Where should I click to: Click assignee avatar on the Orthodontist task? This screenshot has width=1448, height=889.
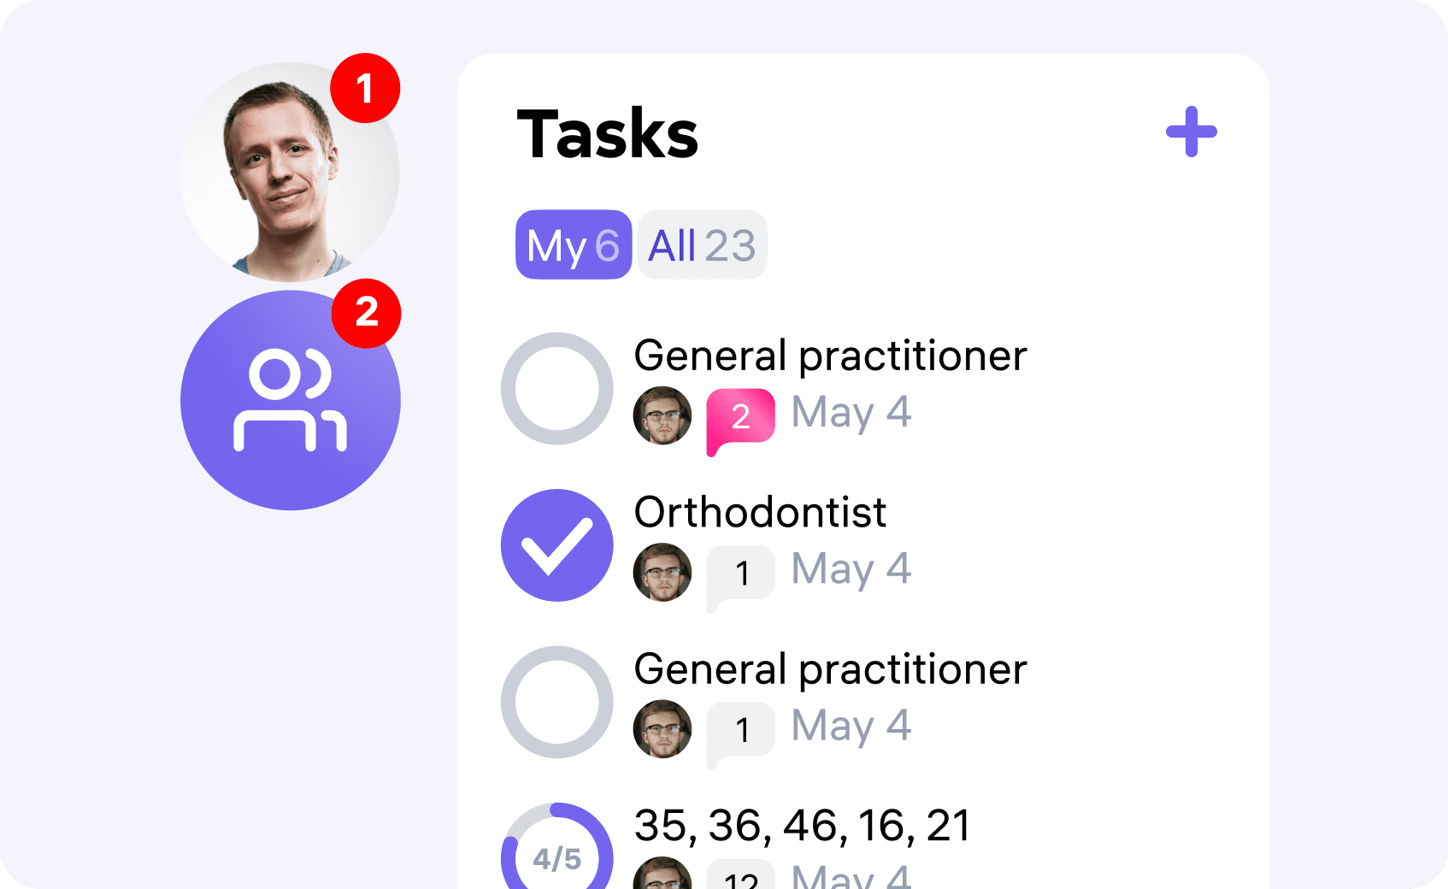point(662,572)
